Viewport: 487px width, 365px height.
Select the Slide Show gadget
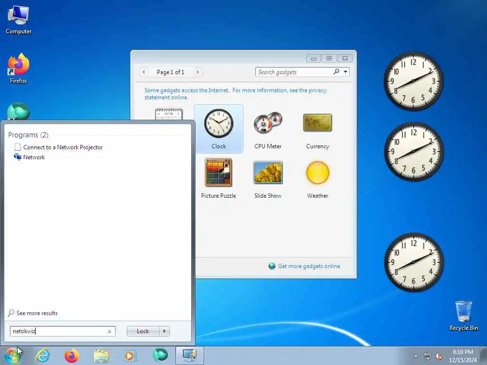coord(268,179)
